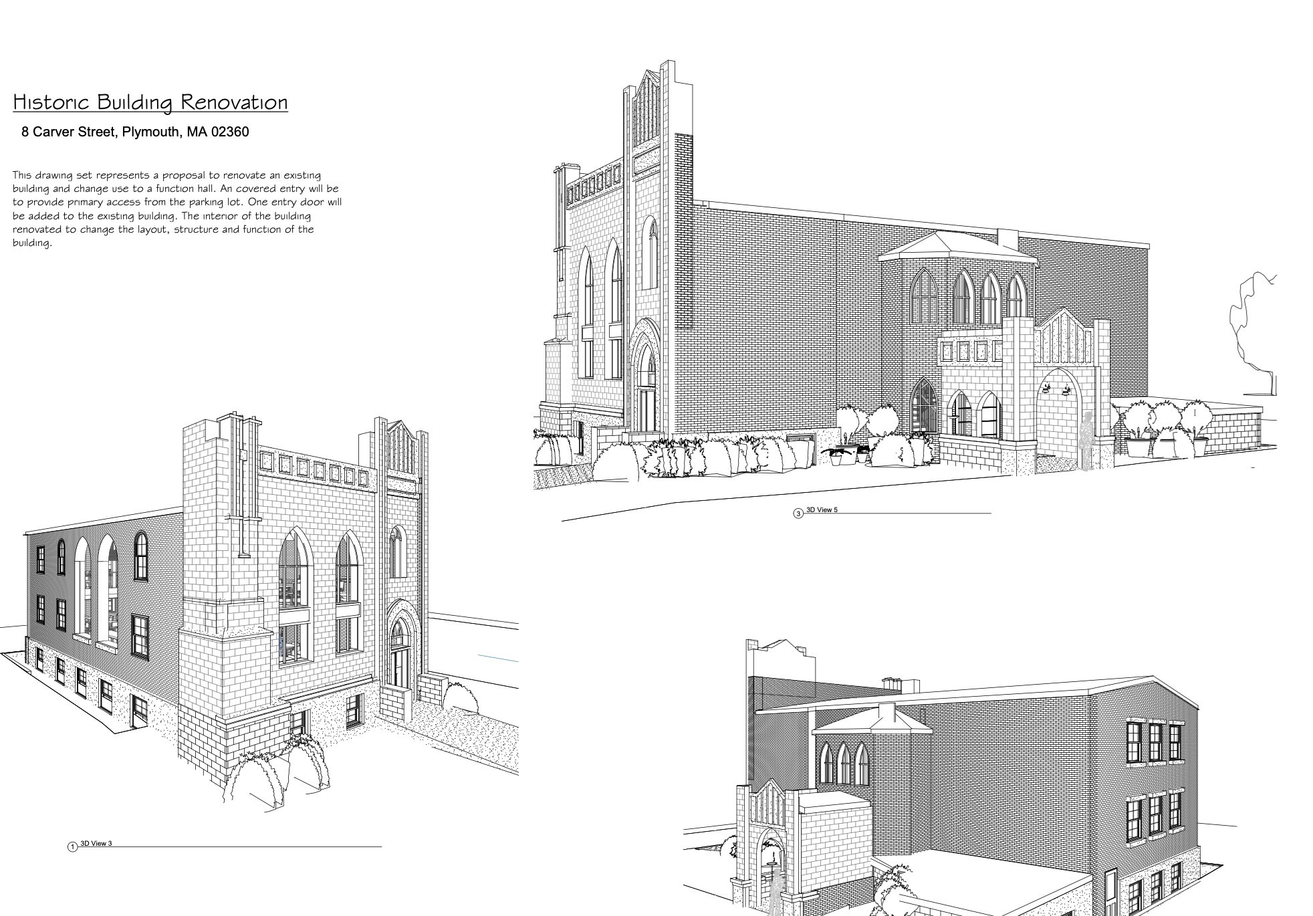This screenshot has height=916, width=1313.
Task: Click the circled 3 view number marker
Action: tap(798, 513)
